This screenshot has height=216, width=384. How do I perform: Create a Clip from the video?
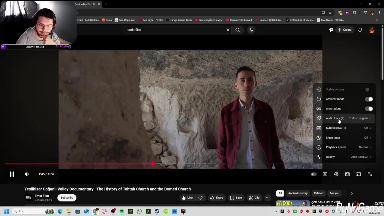[x=254, y=198]
